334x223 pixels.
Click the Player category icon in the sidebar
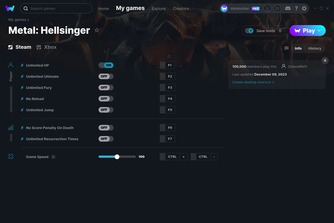tap(11, 65)
